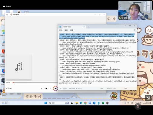This screenshot has height=115, width=153.
Task: Open the 100% zoom level dropdown
Action: point(102,89)
